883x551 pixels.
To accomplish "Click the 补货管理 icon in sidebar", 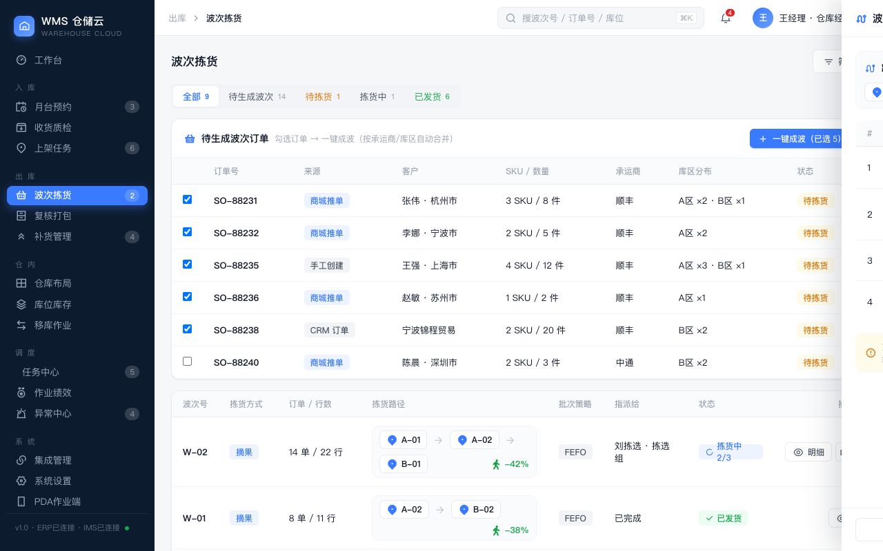I will coord(21,236).
